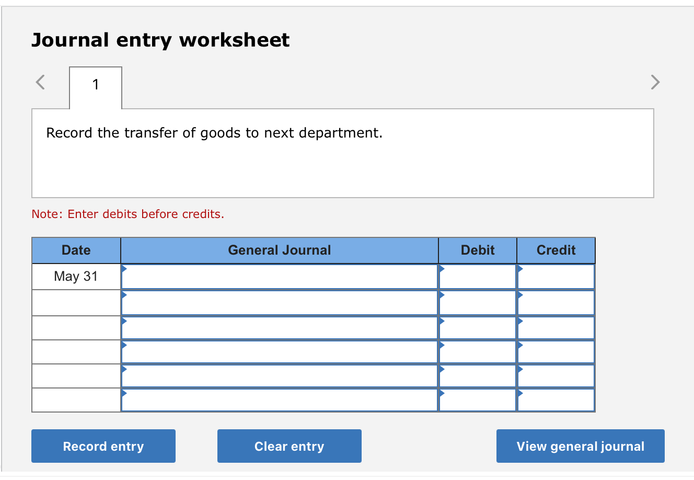Screen dimensions: 694x480
Task: Click the right navigation chevron
Action: click(655, 82)
